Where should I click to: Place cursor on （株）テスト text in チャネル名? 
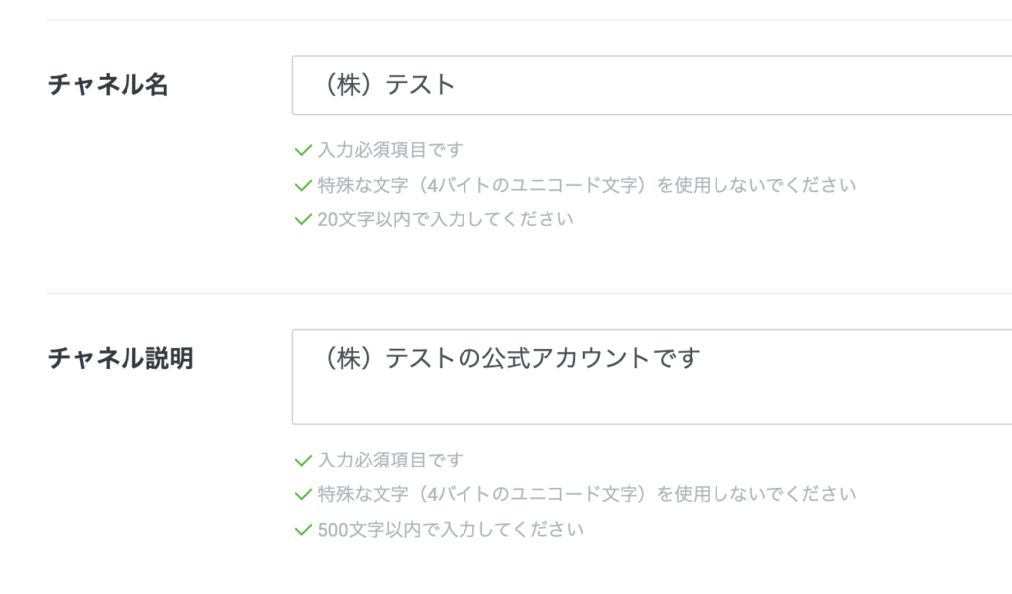coord(389,85)
